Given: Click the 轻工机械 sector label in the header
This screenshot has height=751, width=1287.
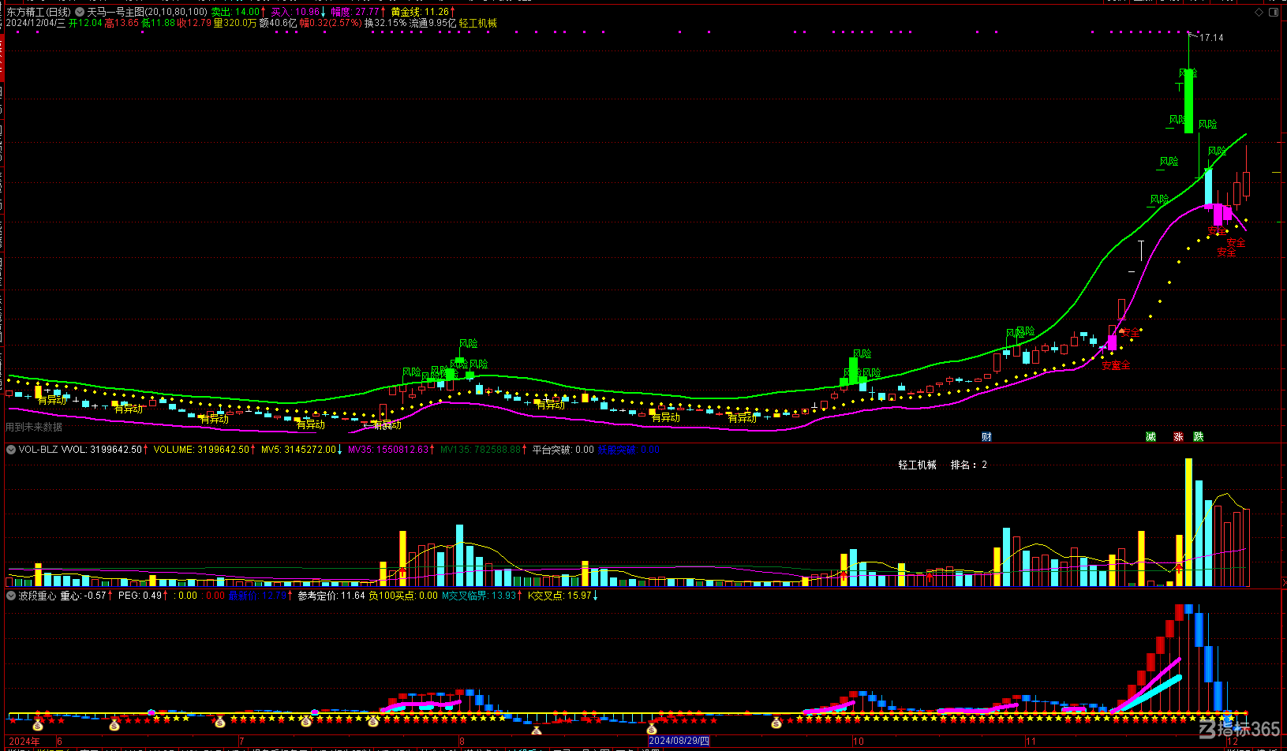Looking at the screenshot, I should pyautogui.click(x=478, y=24).
